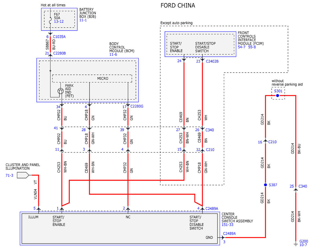The image size is (326, 251).
Task: Click pin number 27
Action: coord(178,130)
